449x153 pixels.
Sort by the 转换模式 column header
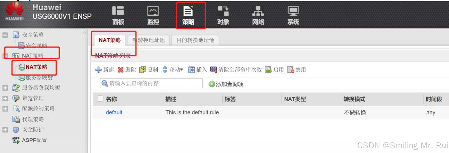pyautogui.click(x=355, y=99)
